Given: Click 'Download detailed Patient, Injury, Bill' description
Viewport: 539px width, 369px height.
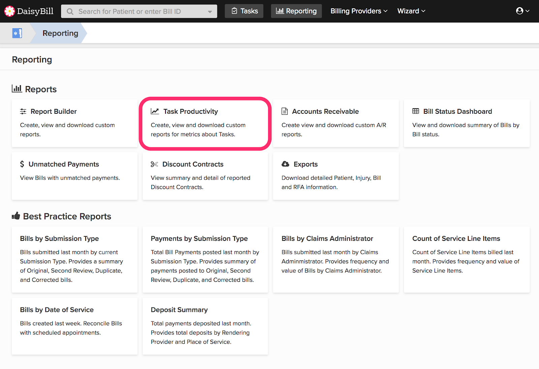Looking at the screenshot, I should (331, 178).
